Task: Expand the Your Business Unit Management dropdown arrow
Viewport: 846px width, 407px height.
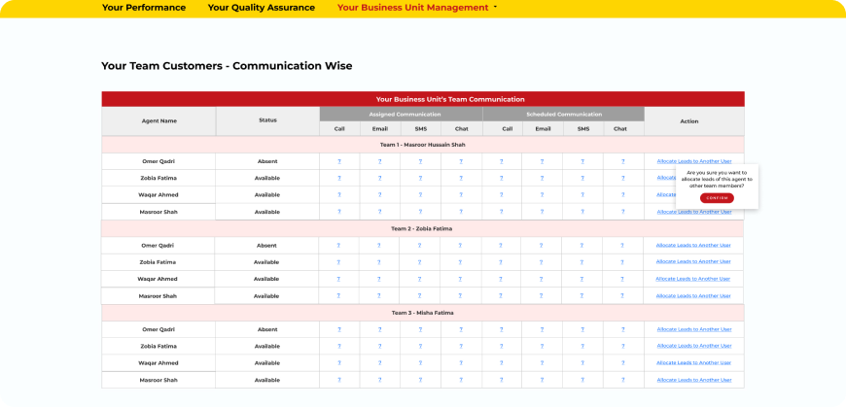Action: [x=495, y=7]
